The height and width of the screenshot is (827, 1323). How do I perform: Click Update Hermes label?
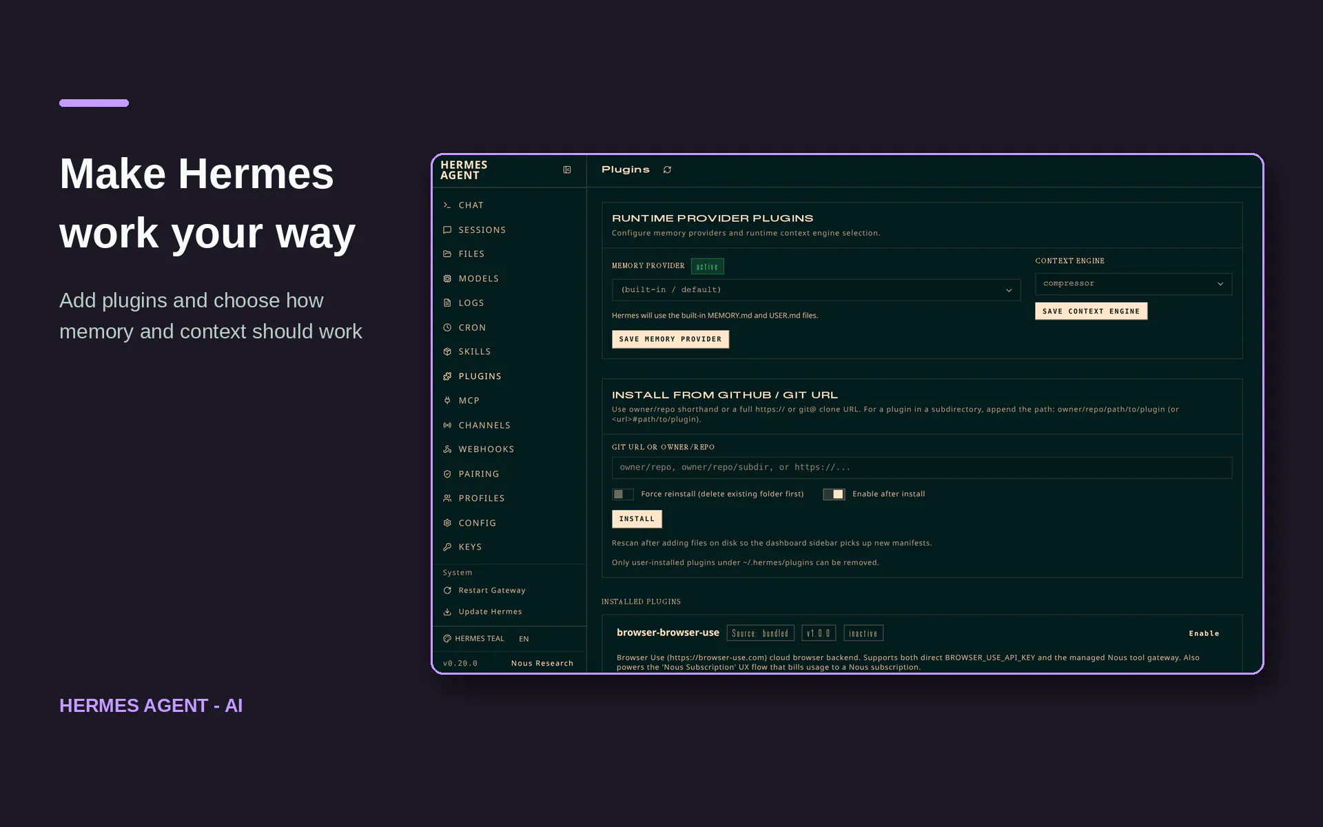tap(491, 612)
